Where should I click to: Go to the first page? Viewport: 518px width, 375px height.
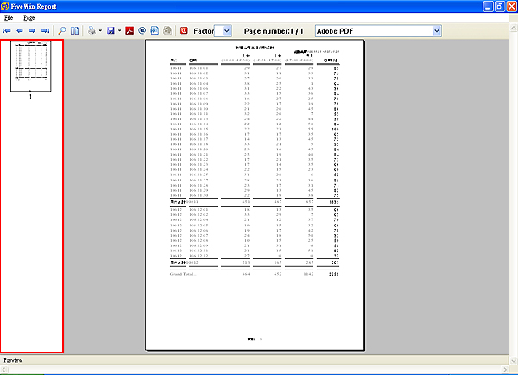8,30
